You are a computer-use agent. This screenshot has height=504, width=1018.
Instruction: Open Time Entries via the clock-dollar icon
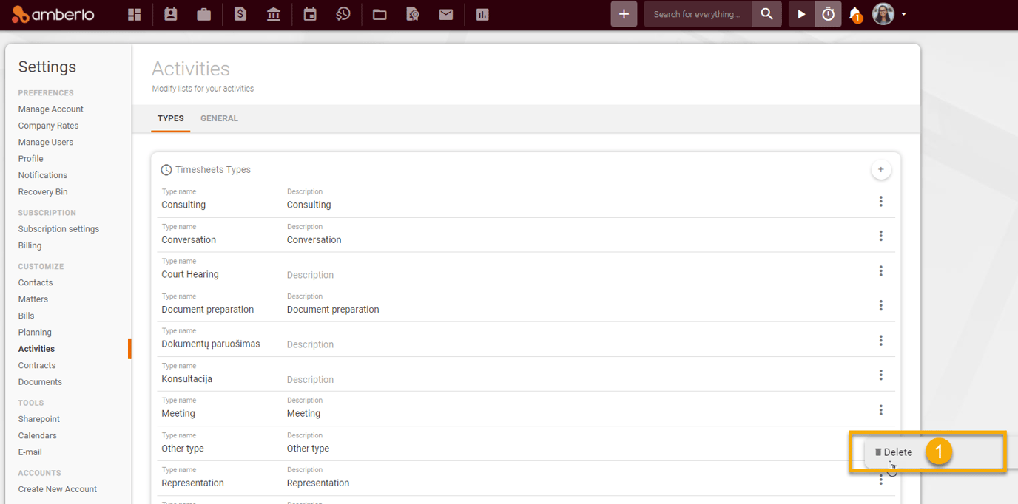point(343,14)
